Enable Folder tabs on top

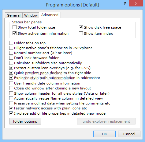(11, 43)
